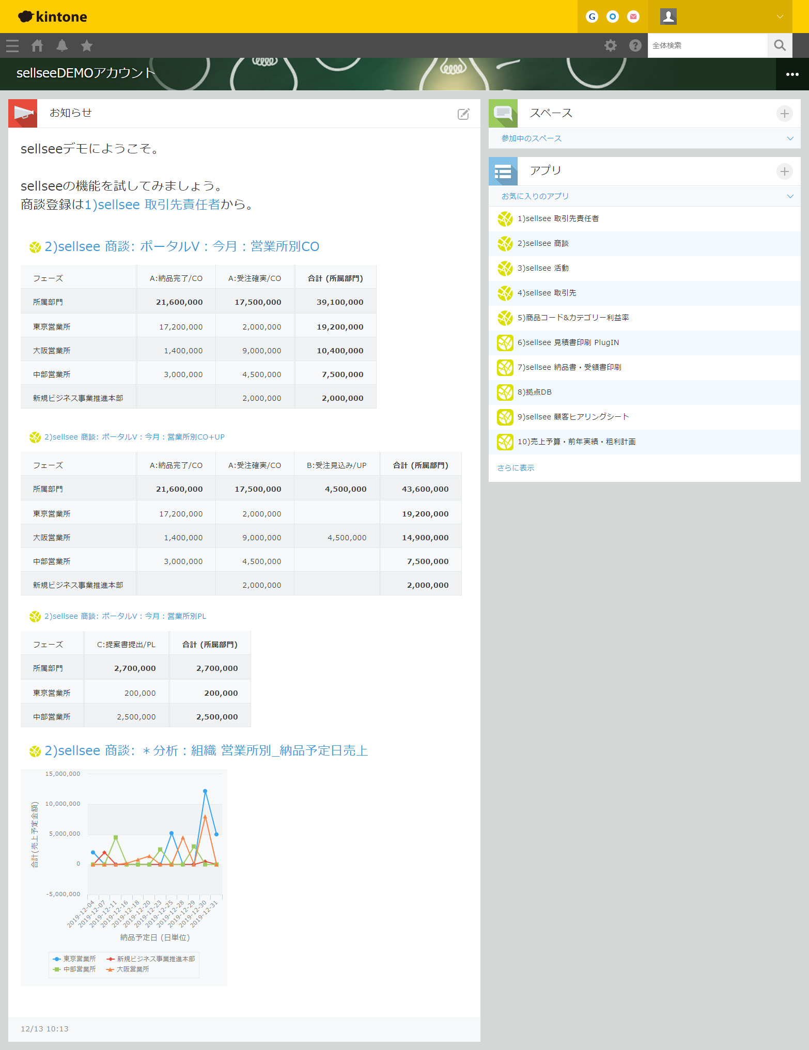The width and height of the screenshot is (809, 1050).
Task: Toggle 大阪営業所 series in chart legend
Action: click(128, 969)
